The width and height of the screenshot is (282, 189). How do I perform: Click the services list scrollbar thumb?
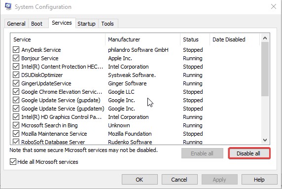pyautogui.click(x=265, y=69)
